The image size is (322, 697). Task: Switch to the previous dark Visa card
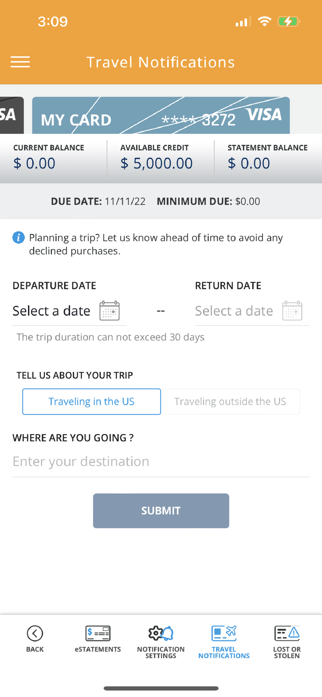click(12, 116)
